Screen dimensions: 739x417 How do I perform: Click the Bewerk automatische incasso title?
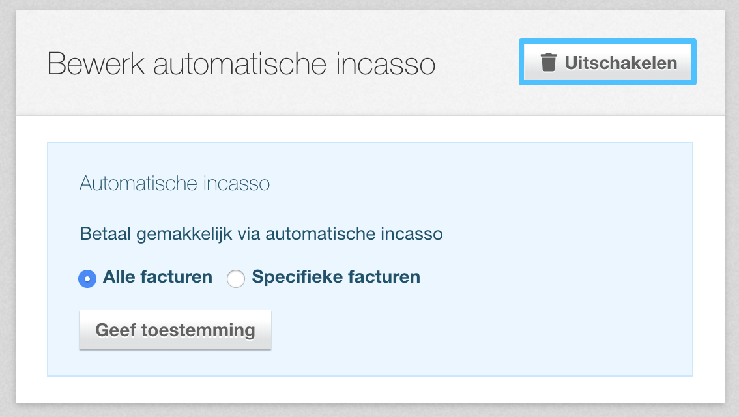[x=242, y=63]
